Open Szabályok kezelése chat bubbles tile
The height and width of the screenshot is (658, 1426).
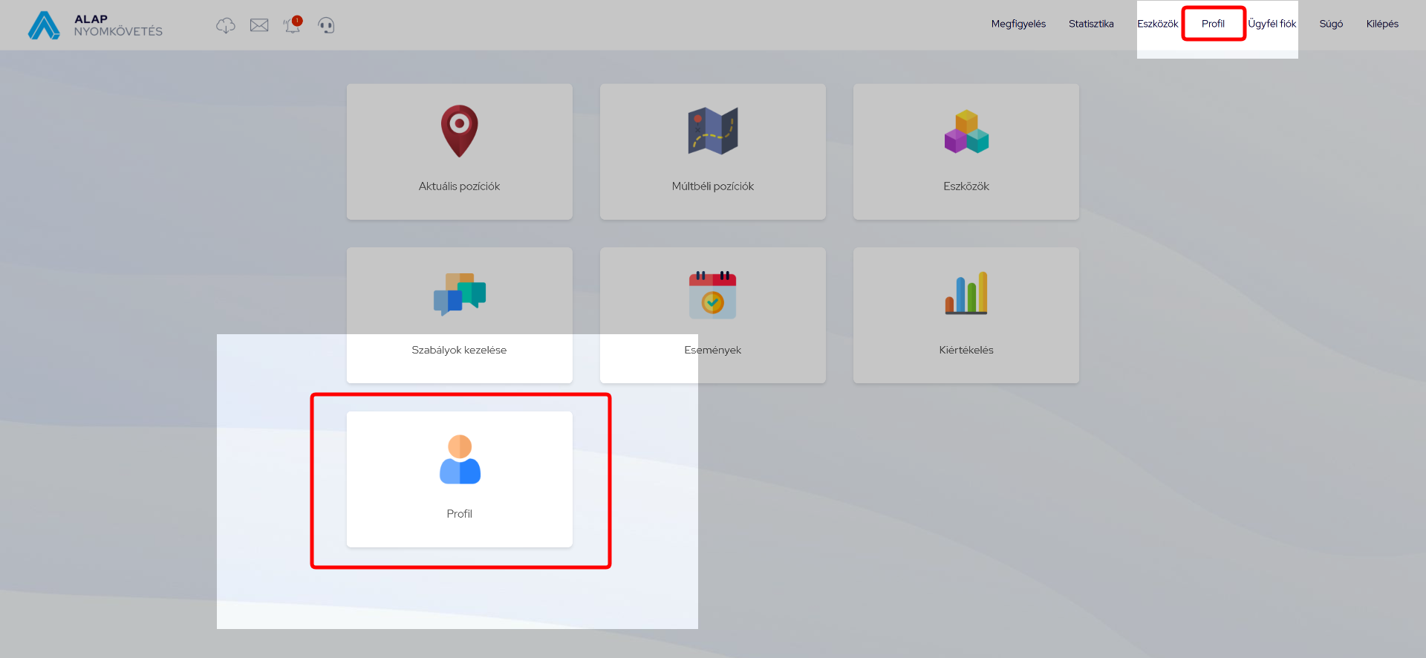459,315
